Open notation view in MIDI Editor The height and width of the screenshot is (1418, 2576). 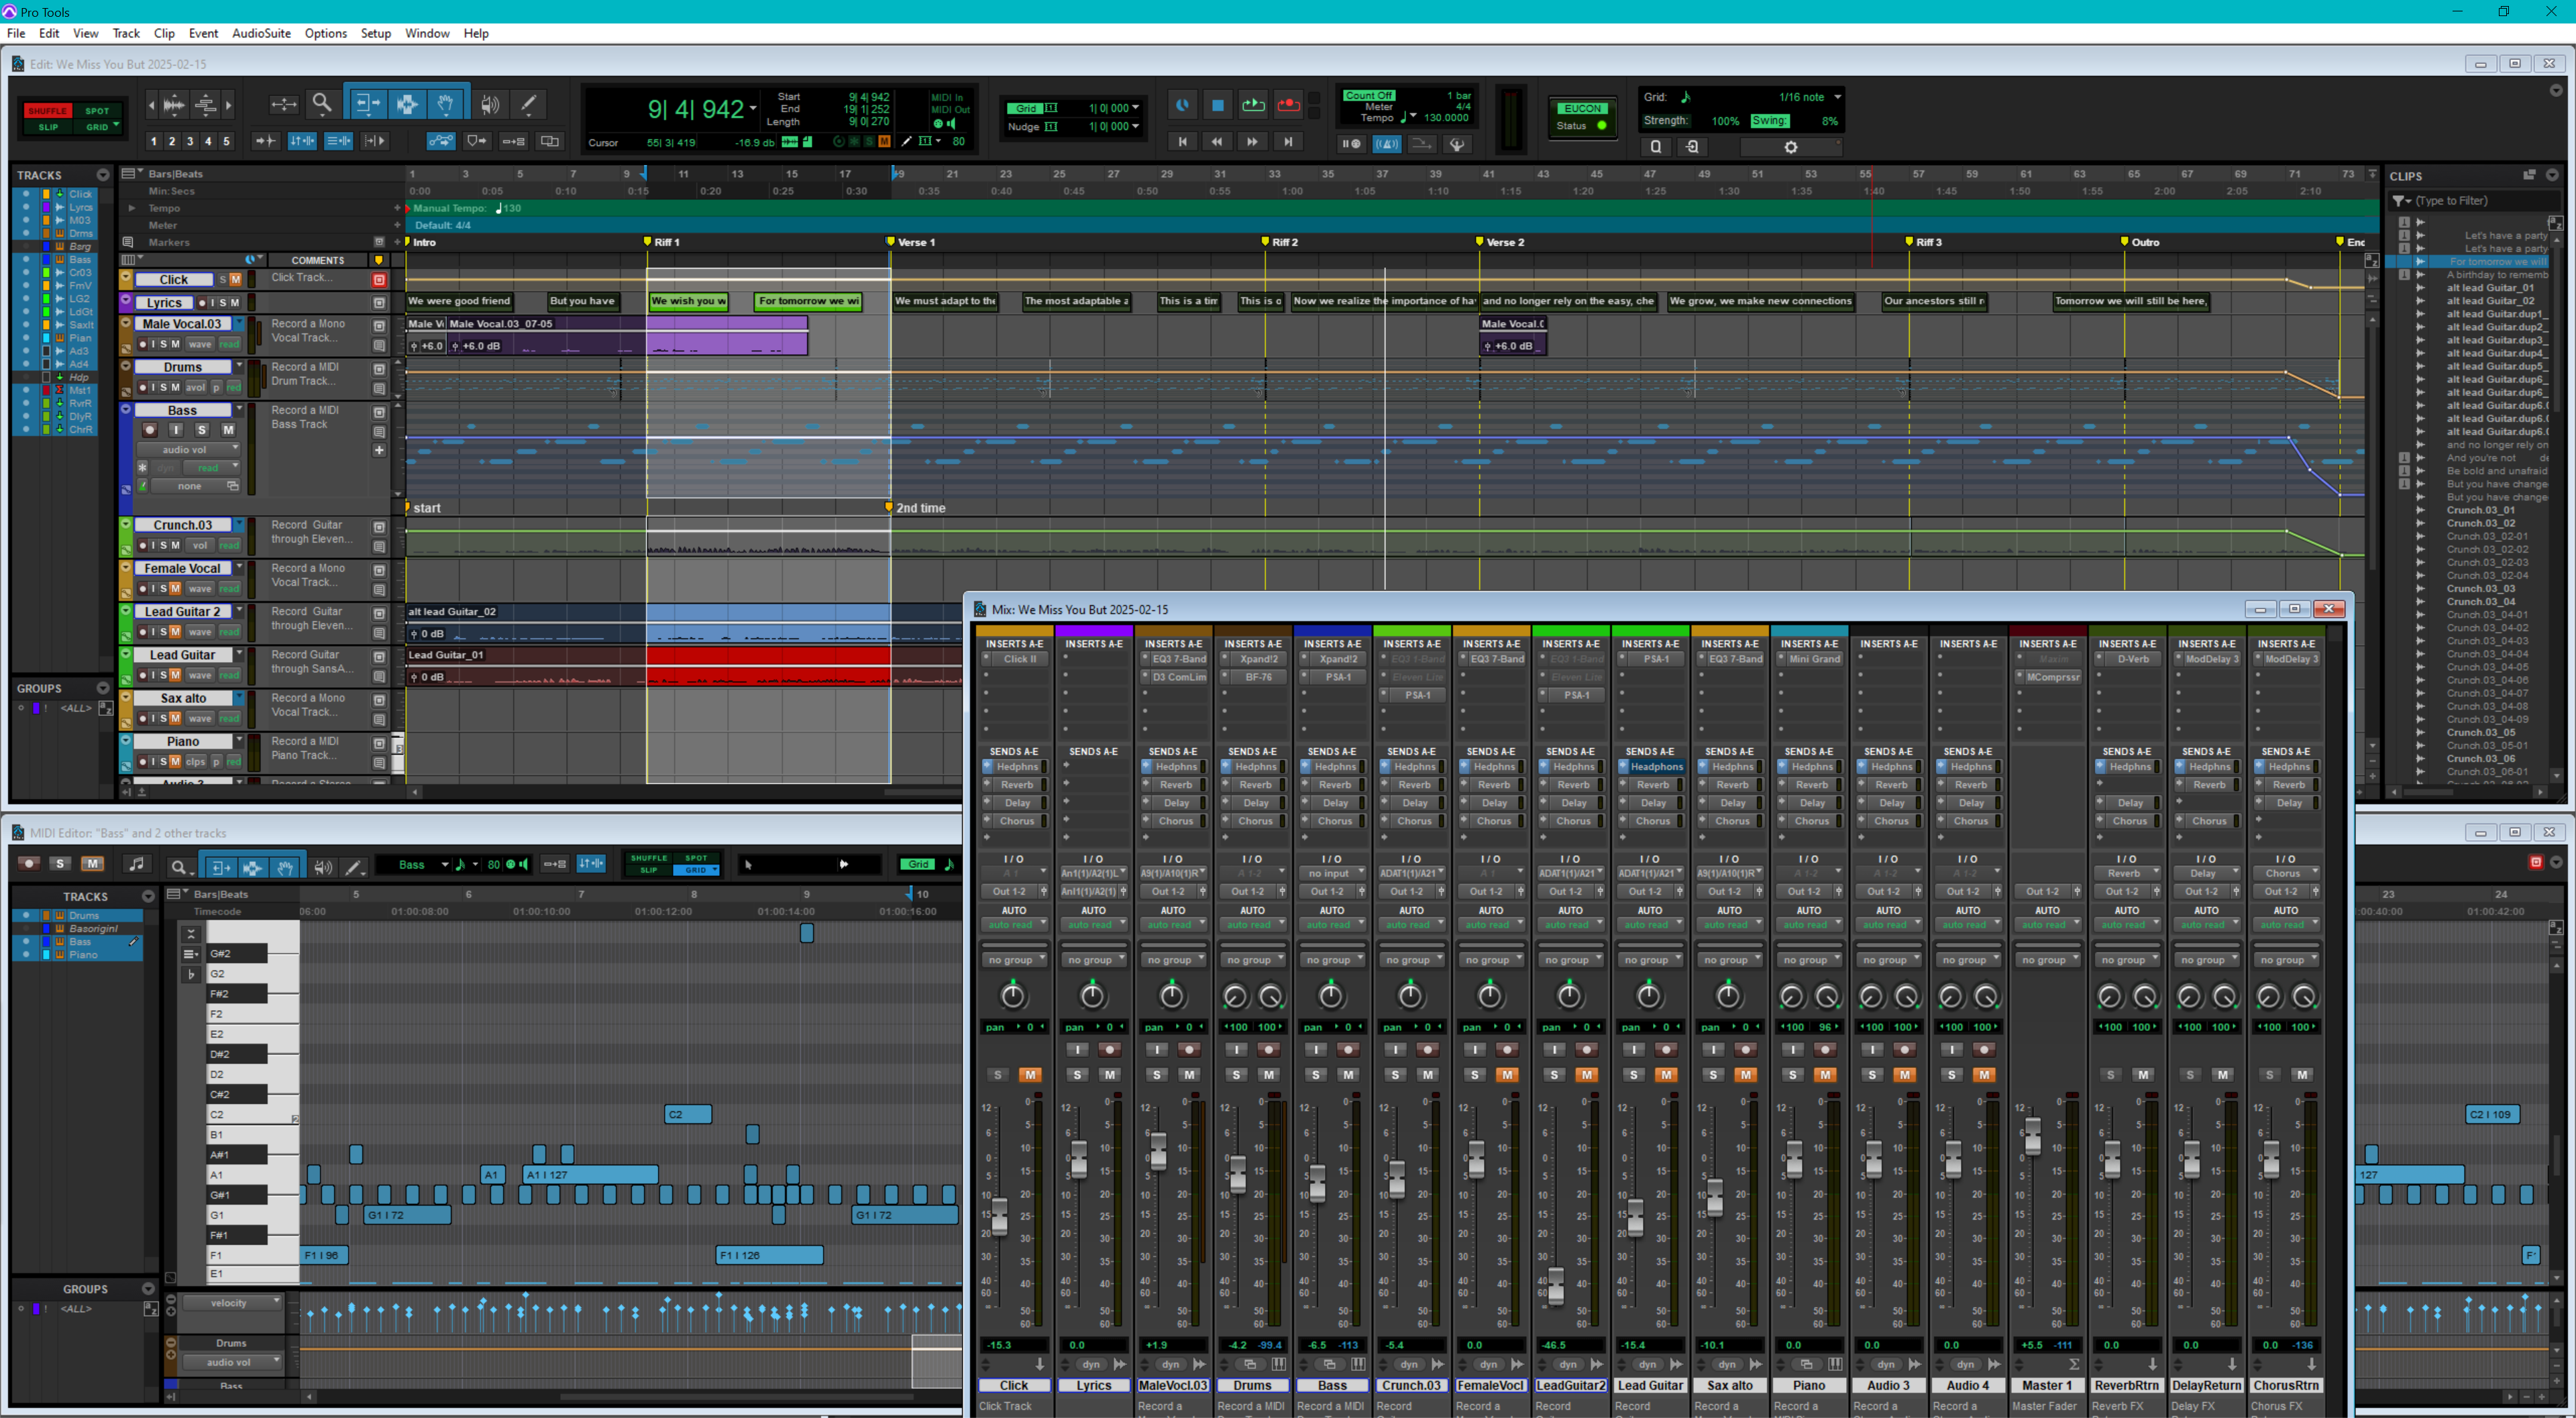click(x=137, y=864)
